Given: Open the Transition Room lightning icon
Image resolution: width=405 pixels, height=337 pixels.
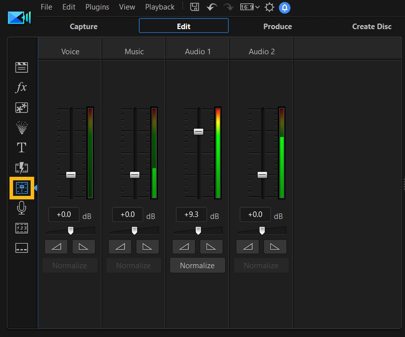Looking at the screenshot, I should [22, 168].
